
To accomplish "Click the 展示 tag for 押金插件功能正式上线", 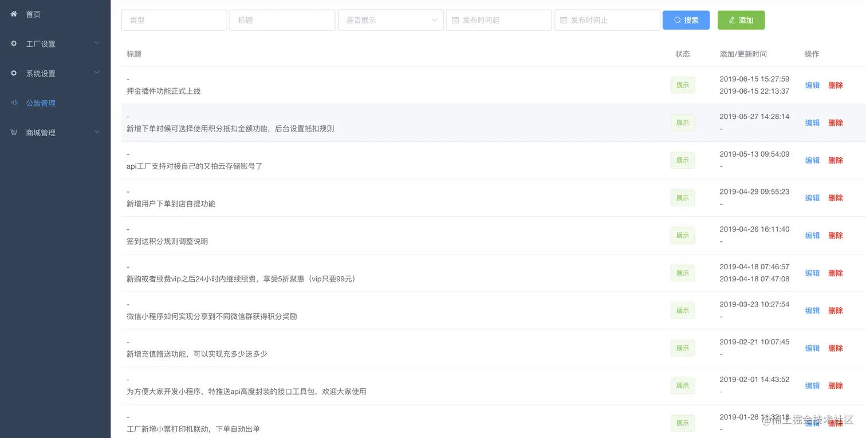I will pos(683,85).
